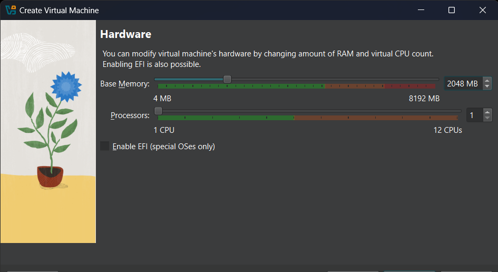Click the Base Memory label
The image size is (498, 272).
click(x=125, y=84)
